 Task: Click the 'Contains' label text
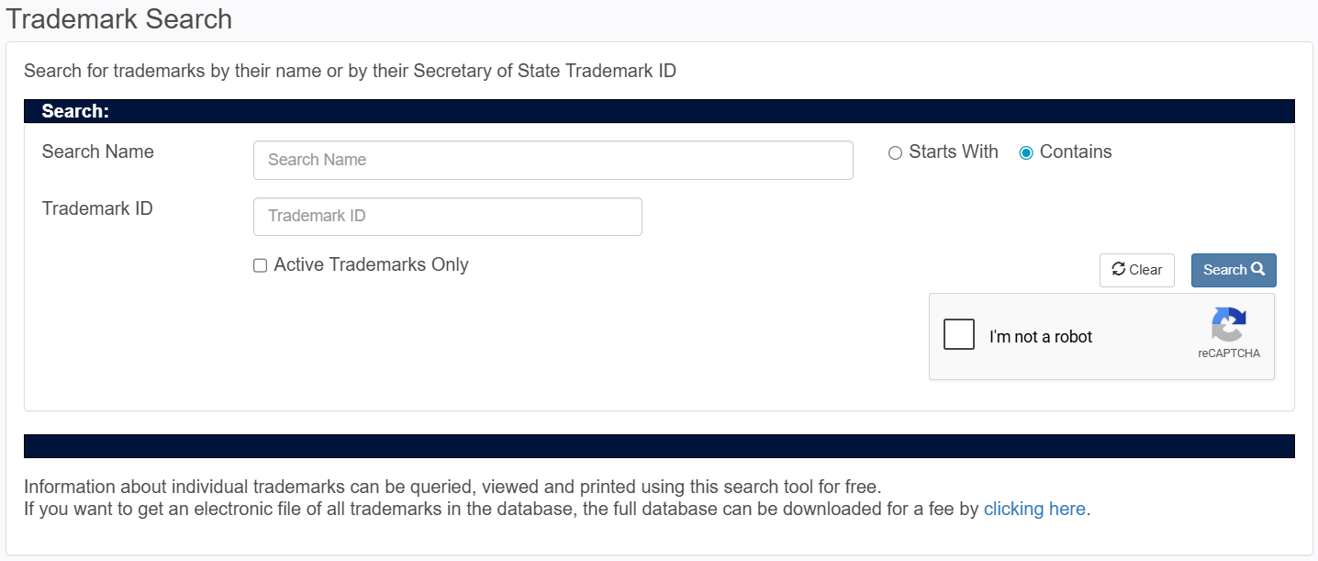coord(1076,152)
